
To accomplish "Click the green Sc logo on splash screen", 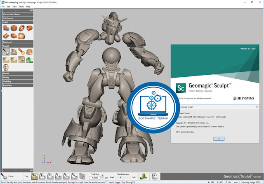I will pyautogui.click(x=181, y=88).
